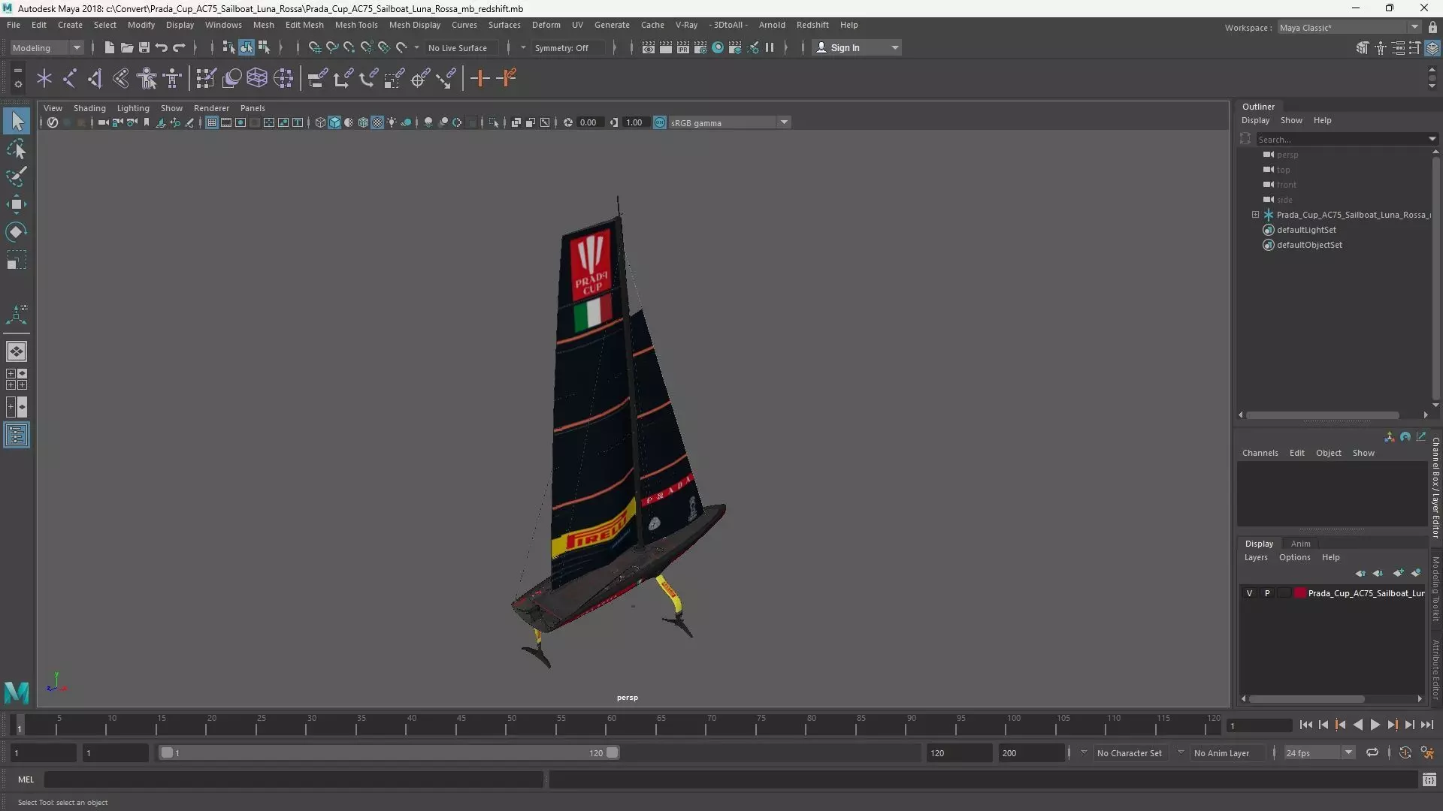The image size is (1443, 811).
Task: Choose the Paint Selection tool
Action: 17,176
